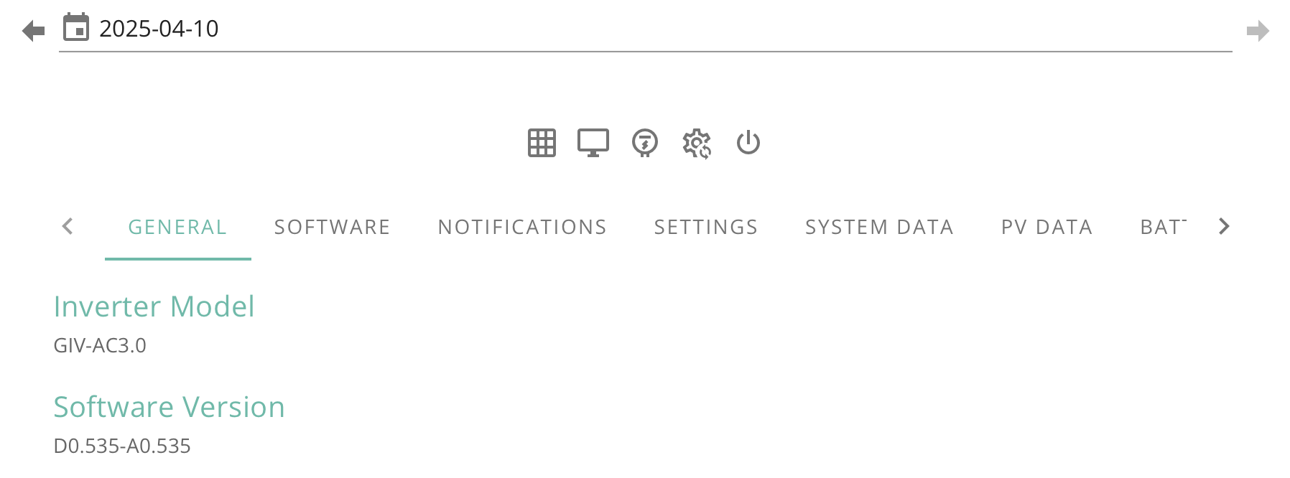Click the power button icon
The width and height of the screenshot is (1290, 478).
(748, 142)
